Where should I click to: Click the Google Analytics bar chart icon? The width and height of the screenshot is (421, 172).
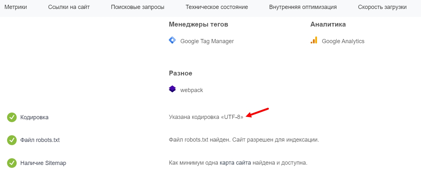pyautogui.click(x=314, y=40)
